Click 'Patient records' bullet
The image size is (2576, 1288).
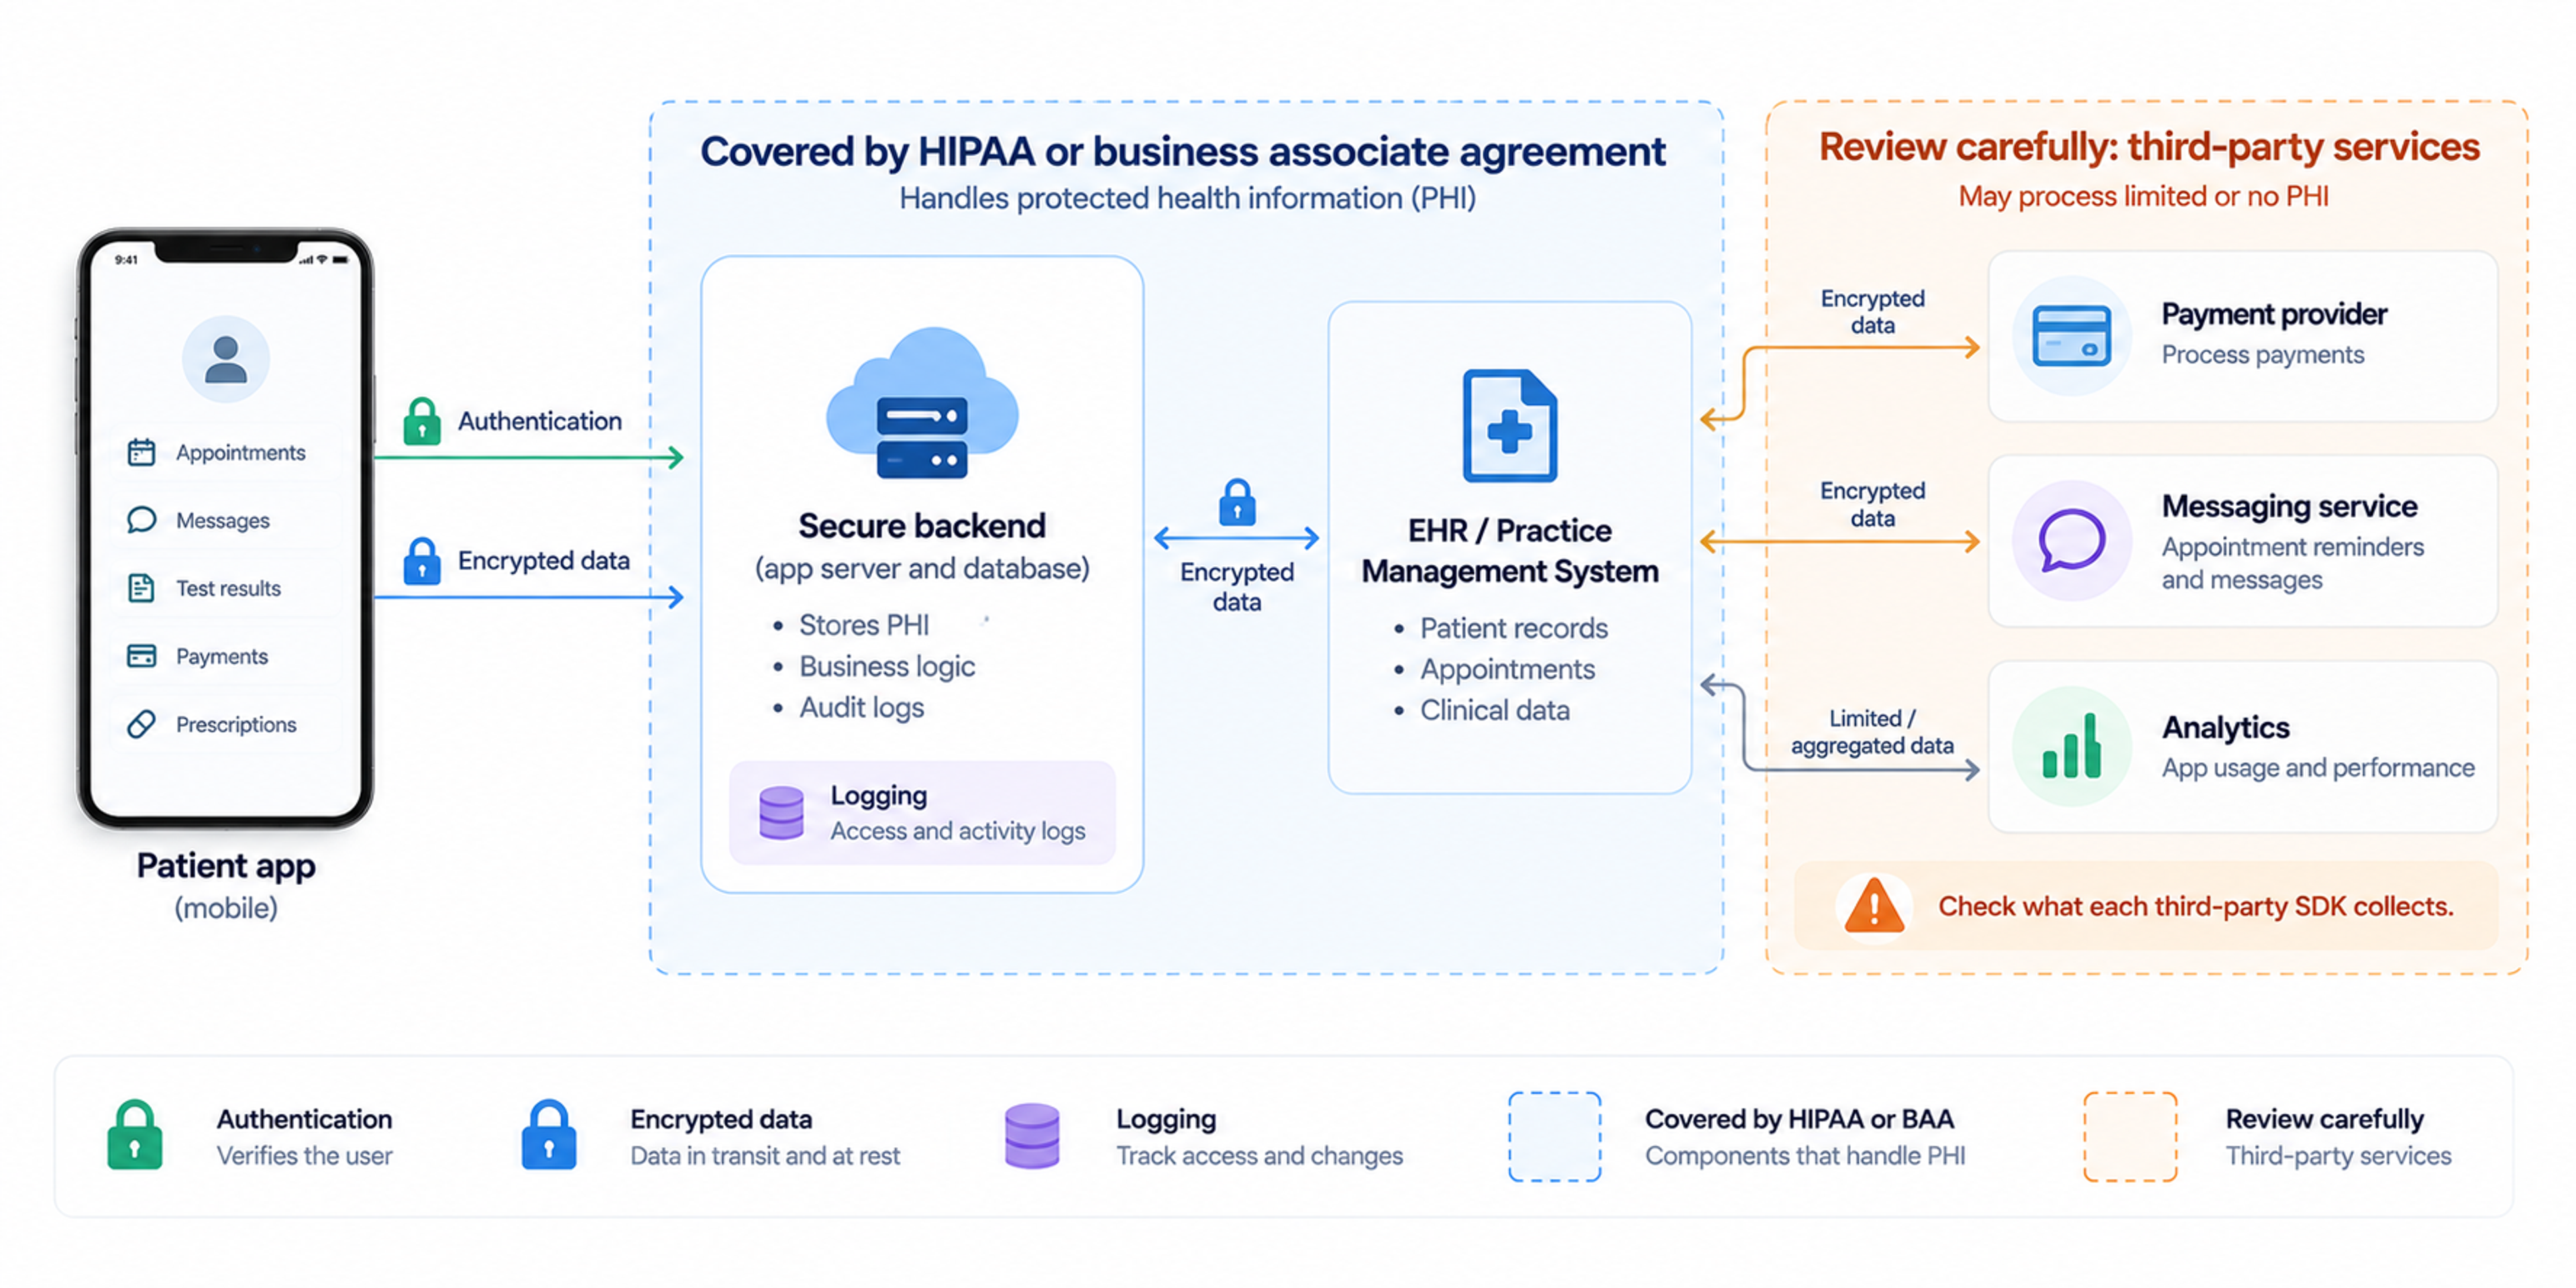(x=1514, y=628)
